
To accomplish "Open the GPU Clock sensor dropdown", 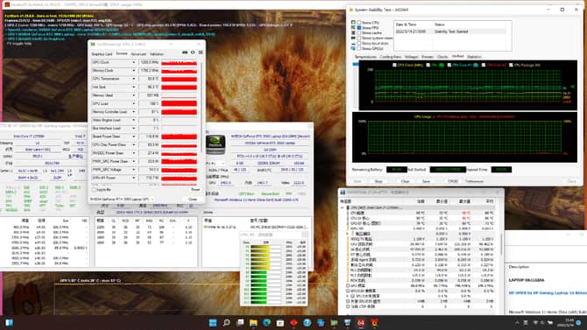I will point(134,62).
